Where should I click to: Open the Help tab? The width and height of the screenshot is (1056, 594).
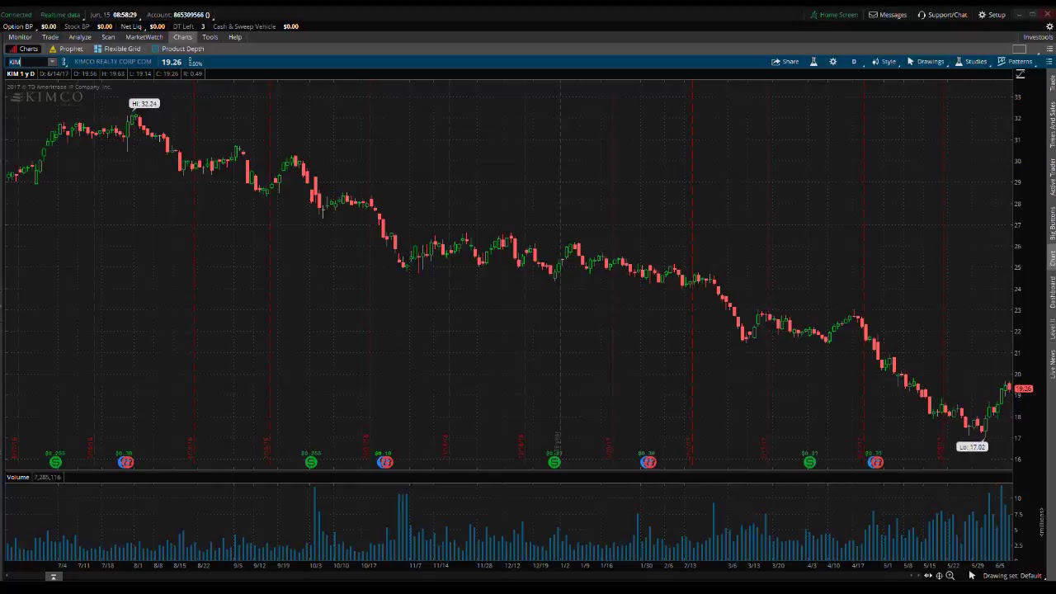[235, 37]
